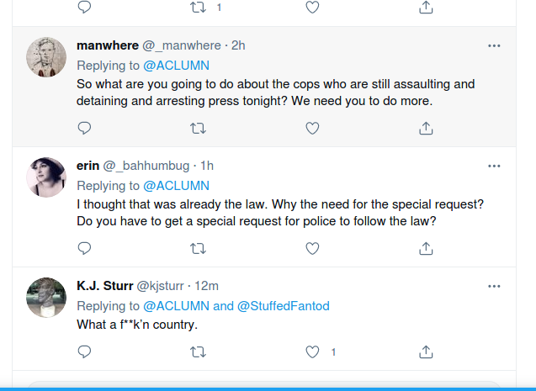536x391 pixels.
Task: Open the @StuffedFantod profile link
Action: point(283,306)
